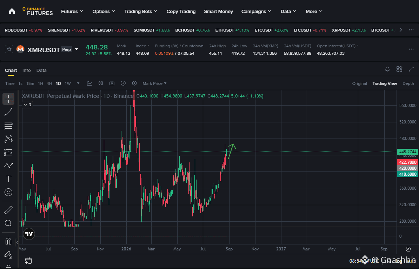419x269 pixels.
Task: Open the Mark Price dropdown
Action: pyautogui.click(x=154, y=83)
